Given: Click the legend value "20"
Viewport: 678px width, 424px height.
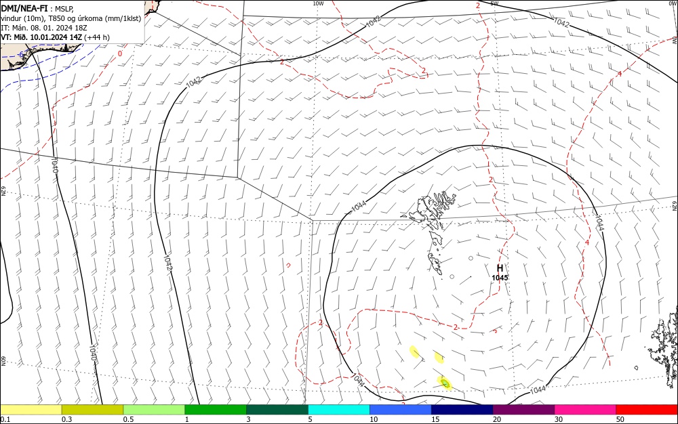Looking at the screenshot, I should (497, 419).
